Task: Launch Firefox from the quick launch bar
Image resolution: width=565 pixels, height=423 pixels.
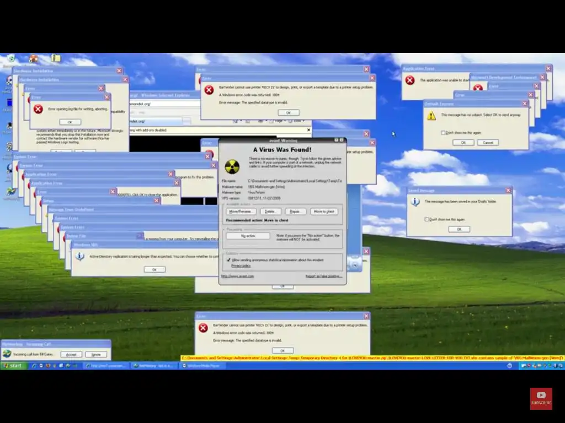Action: point(48,366)
